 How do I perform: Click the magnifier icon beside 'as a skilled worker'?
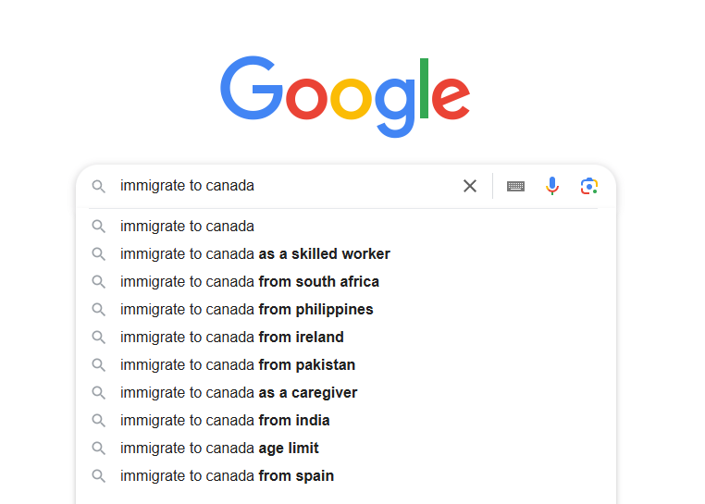[x=98, y=254]
